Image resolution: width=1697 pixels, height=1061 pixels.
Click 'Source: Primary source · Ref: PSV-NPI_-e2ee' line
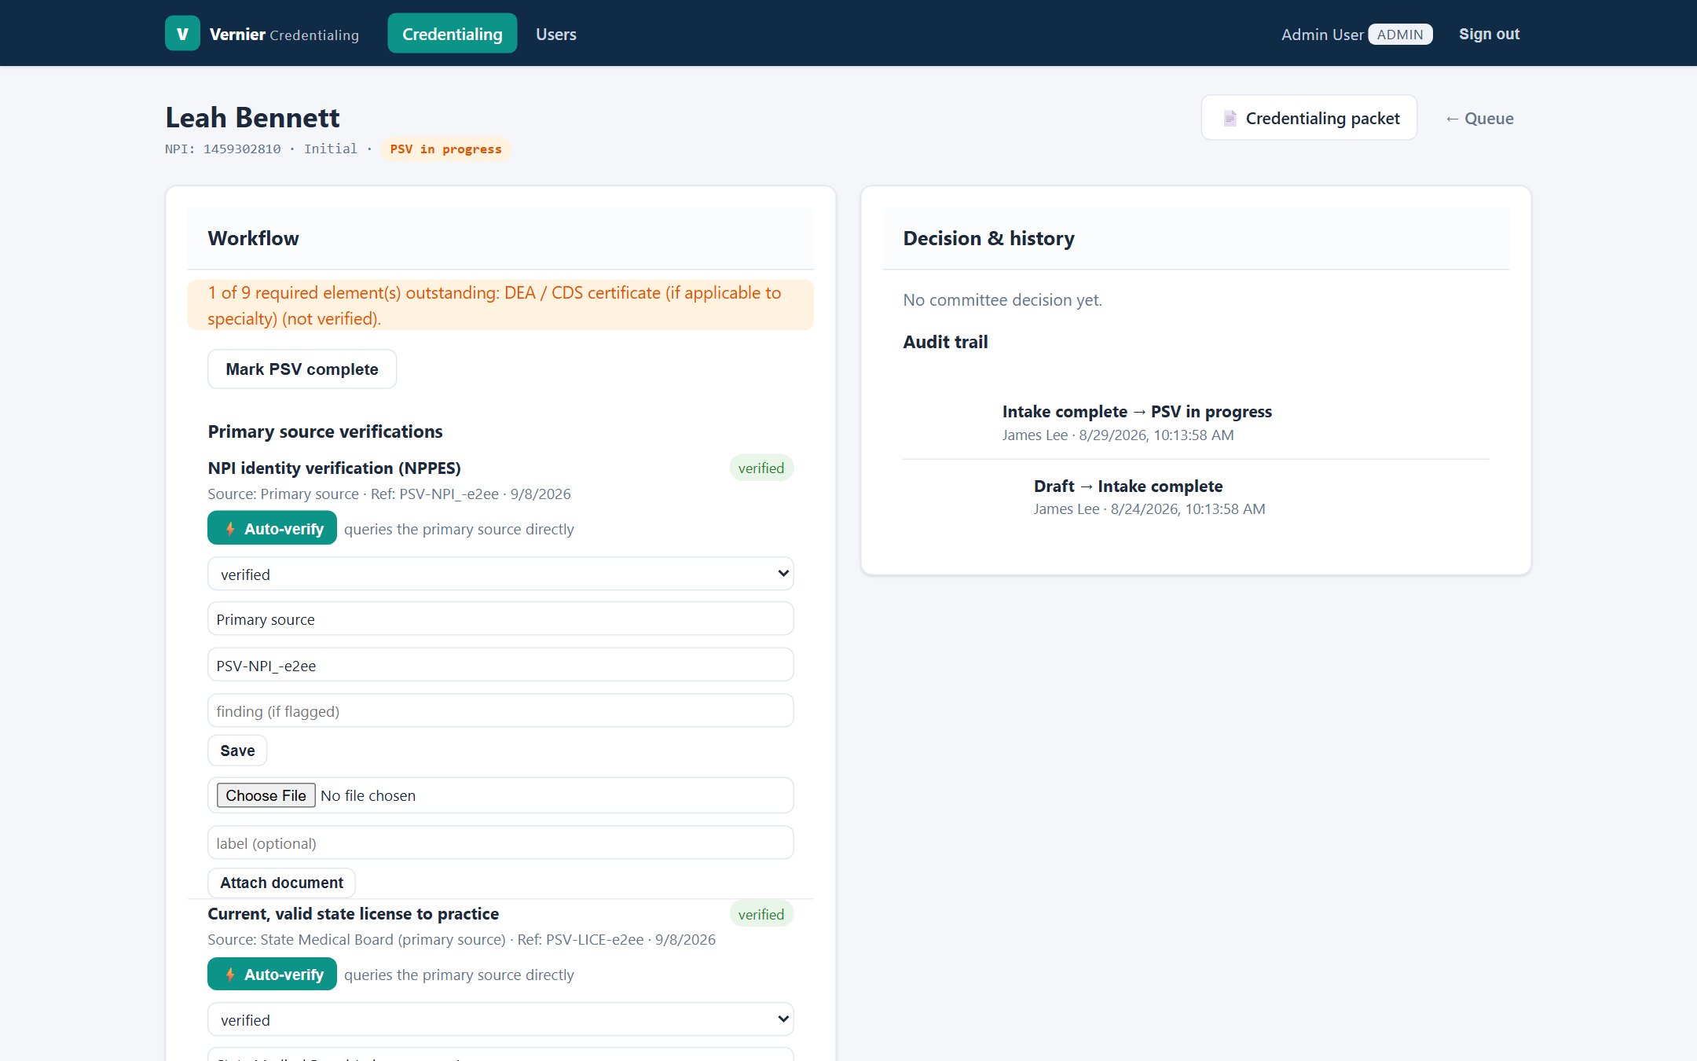point(390,494)
